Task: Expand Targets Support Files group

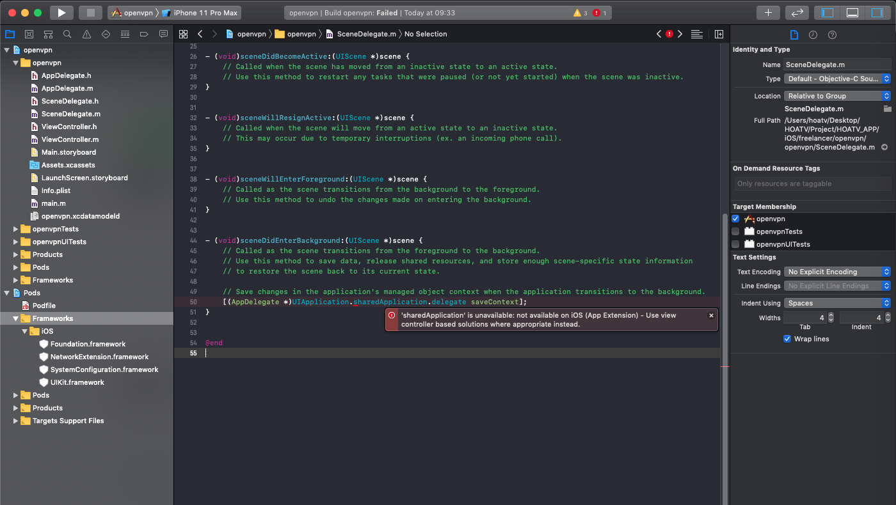Action: [16, 421]
